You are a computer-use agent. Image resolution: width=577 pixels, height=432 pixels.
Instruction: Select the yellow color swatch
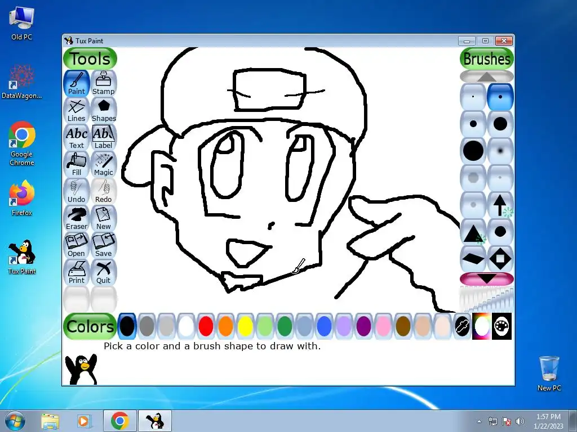245,326
